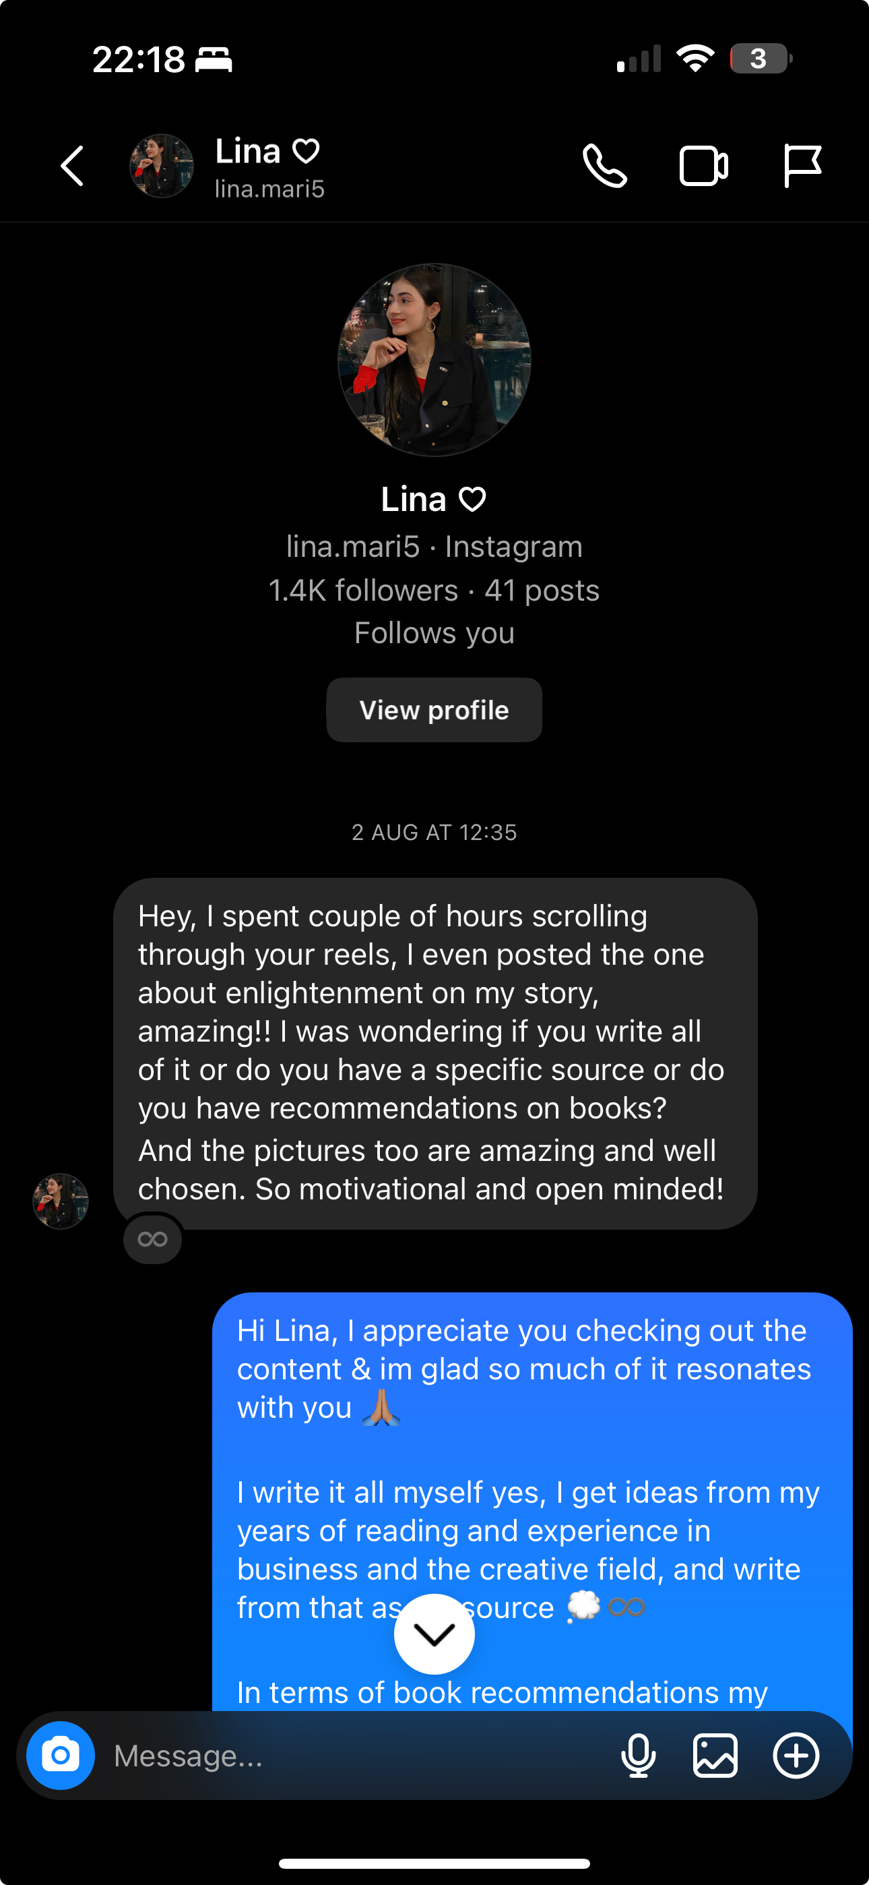869x1885 pixels.
Task: Tap the plus icon for more options
Action: [x=795, y=1755]
